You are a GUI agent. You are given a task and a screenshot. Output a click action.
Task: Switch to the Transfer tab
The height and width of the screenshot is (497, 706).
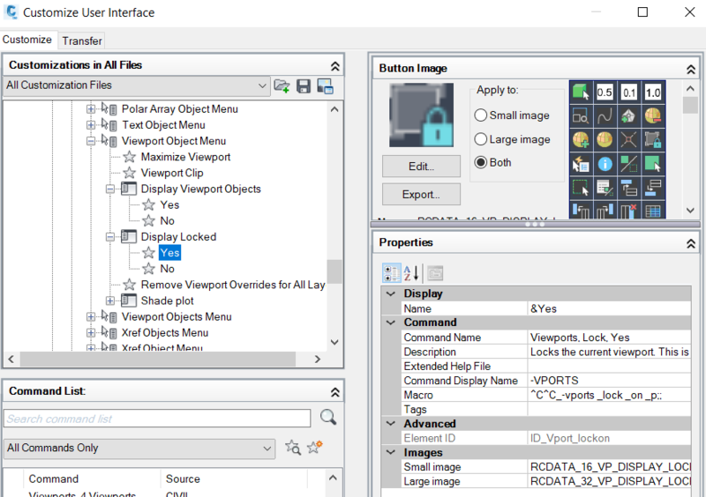(82, 41)
